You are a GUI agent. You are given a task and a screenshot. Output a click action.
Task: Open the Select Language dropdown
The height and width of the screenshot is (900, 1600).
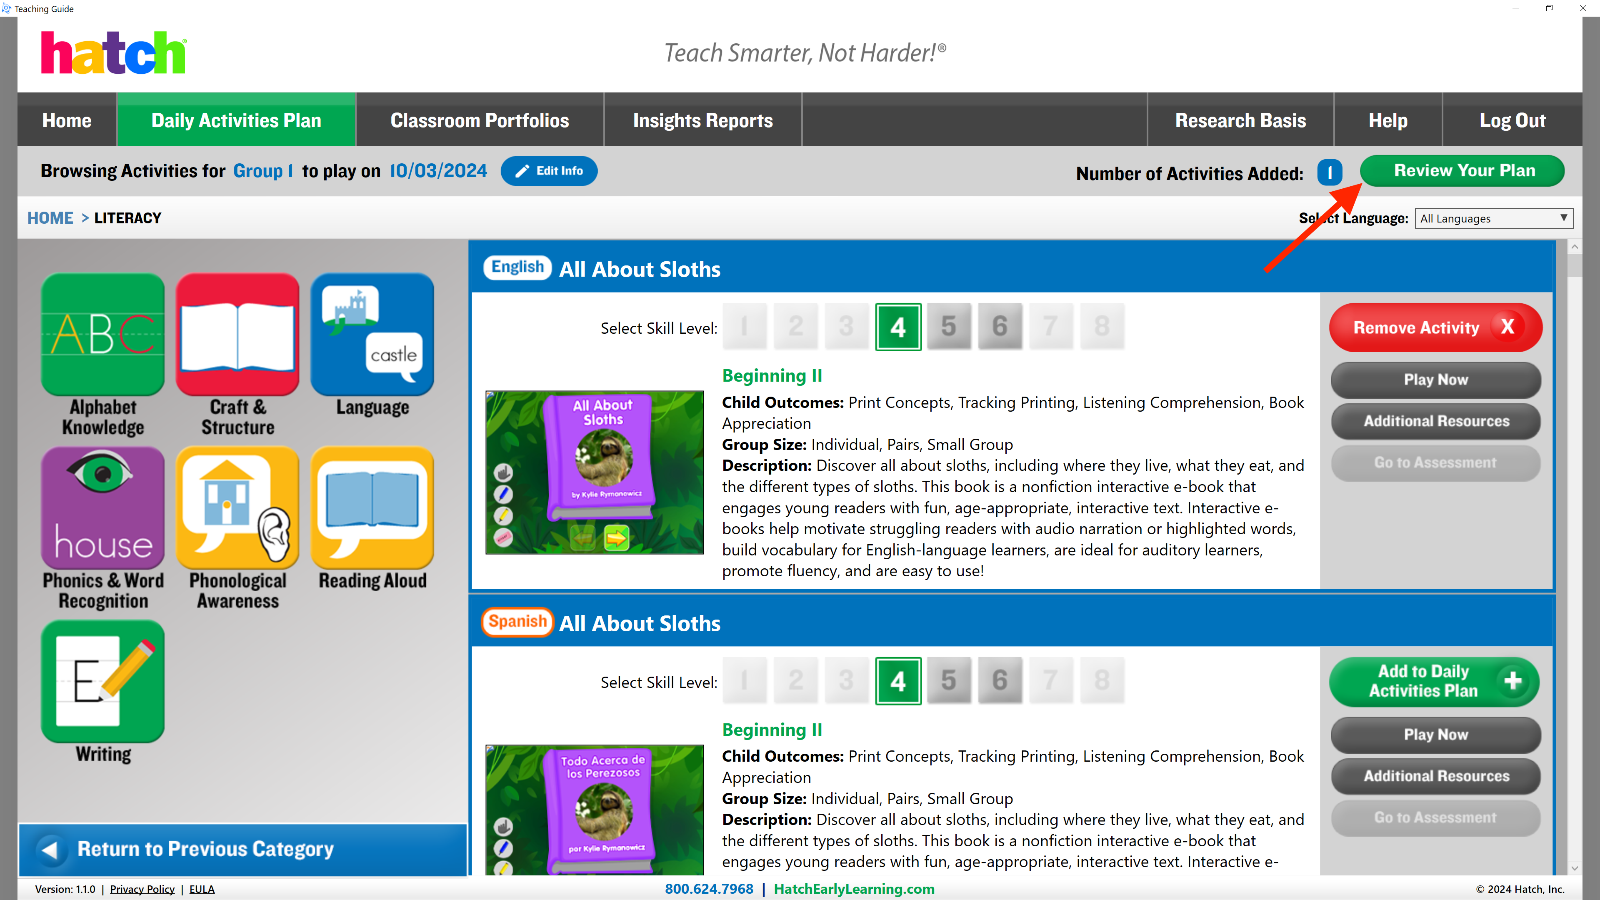click(x=1493, y=218)
